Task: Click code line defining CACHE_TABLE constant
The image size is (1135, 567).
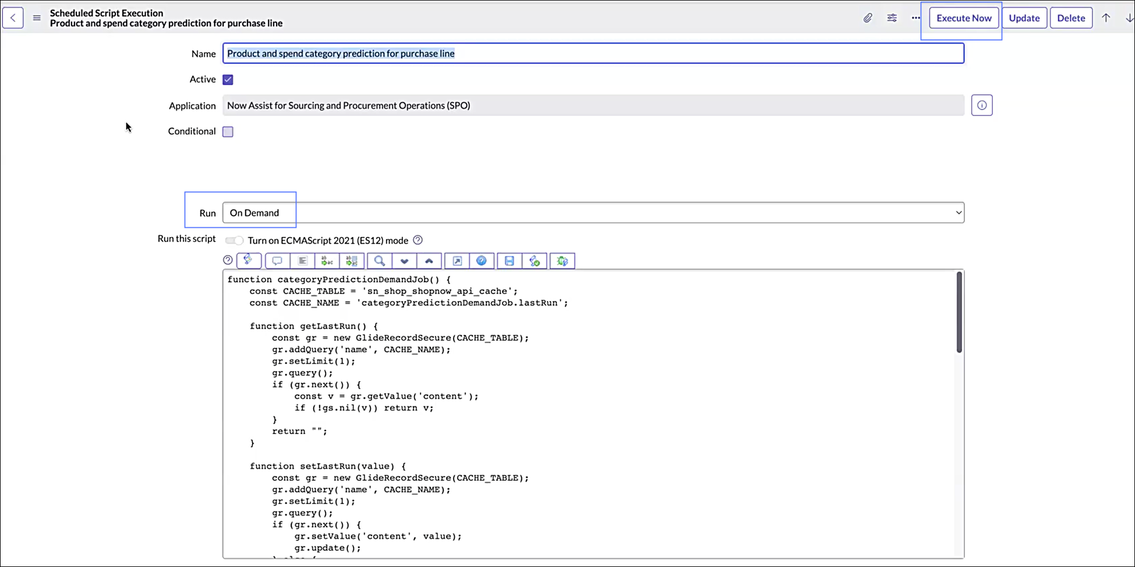Action: click(383, 291)
